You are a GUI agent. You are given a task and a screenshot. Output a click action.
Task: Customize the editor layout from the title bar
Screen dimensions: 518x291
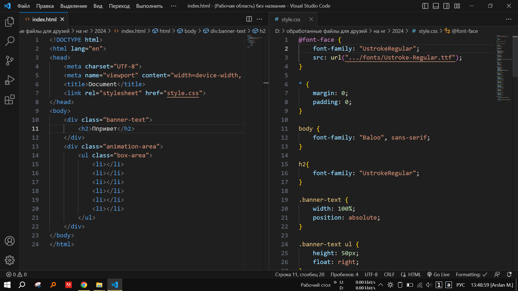click(457, 6)
